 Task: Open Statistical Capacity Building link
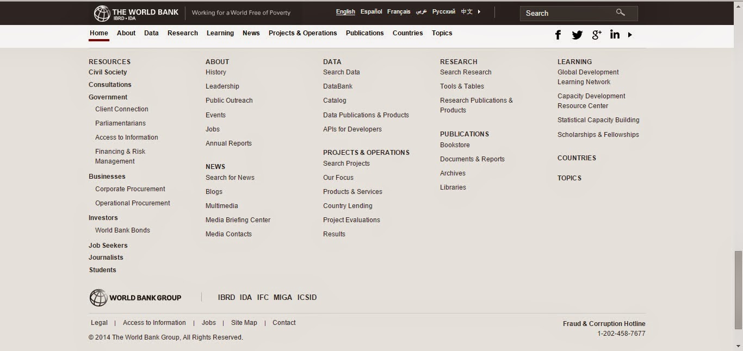[598, 120]
